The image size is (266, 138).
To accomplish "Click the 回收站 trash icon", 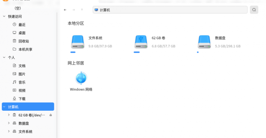I will click(15, 41).
